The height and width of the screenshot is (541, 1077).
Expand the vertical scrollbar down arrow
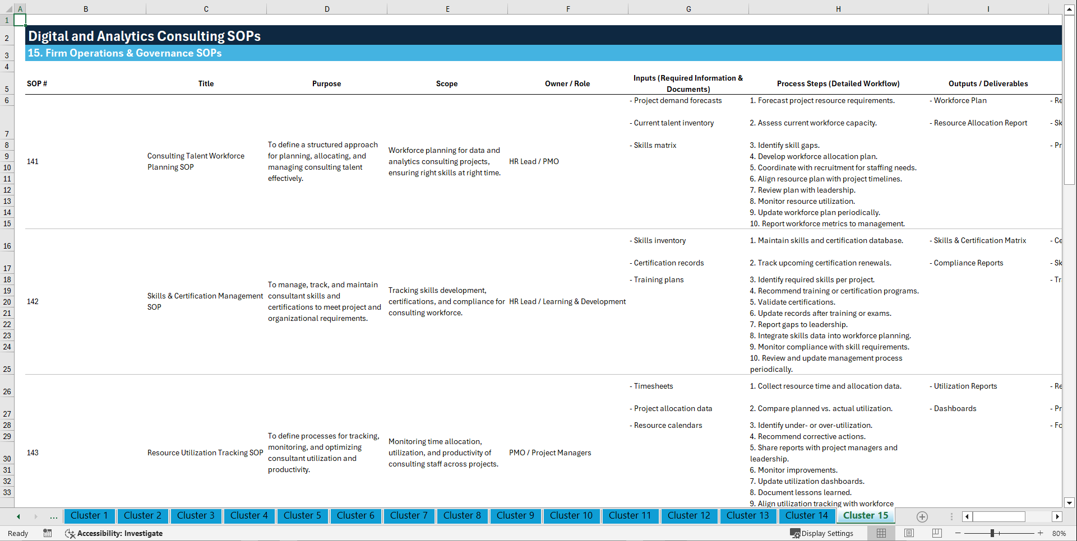tap(1070, 503)
